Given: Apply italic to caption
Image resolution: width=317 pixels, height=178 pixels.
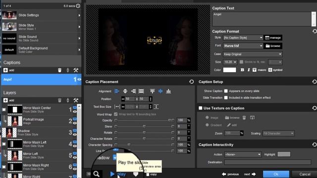Looking at the screenshot, I should 249,70.
